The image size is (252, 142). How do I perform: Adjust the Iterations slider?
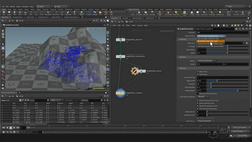pos(228,84)
